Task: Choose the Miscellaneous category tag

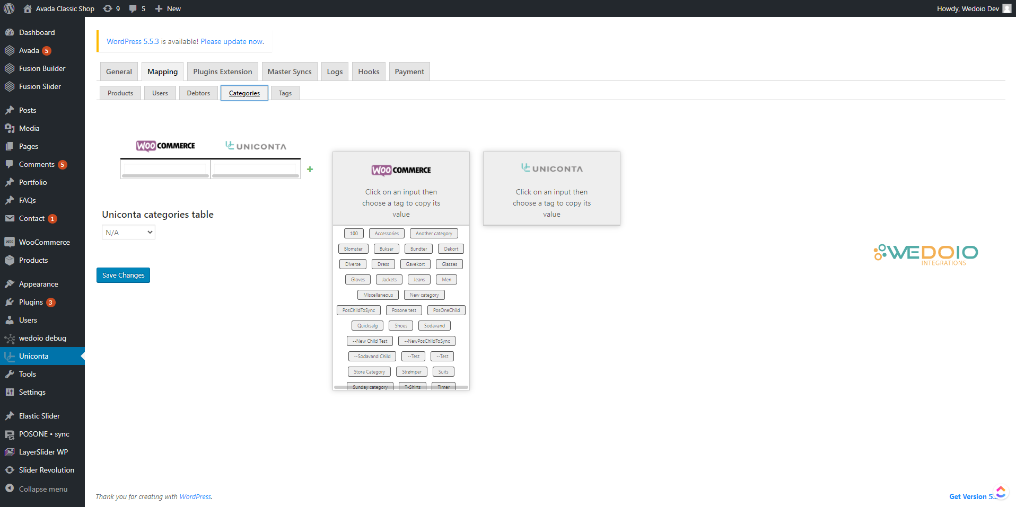Action: point(378,295)
